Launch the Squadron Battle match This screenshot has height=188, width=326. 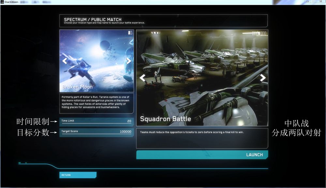[x=202, y=155]
